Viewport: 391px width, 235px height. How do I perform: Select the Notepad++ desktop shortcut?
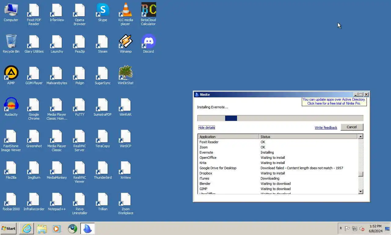pyautogui.click(x=57, y=202)
